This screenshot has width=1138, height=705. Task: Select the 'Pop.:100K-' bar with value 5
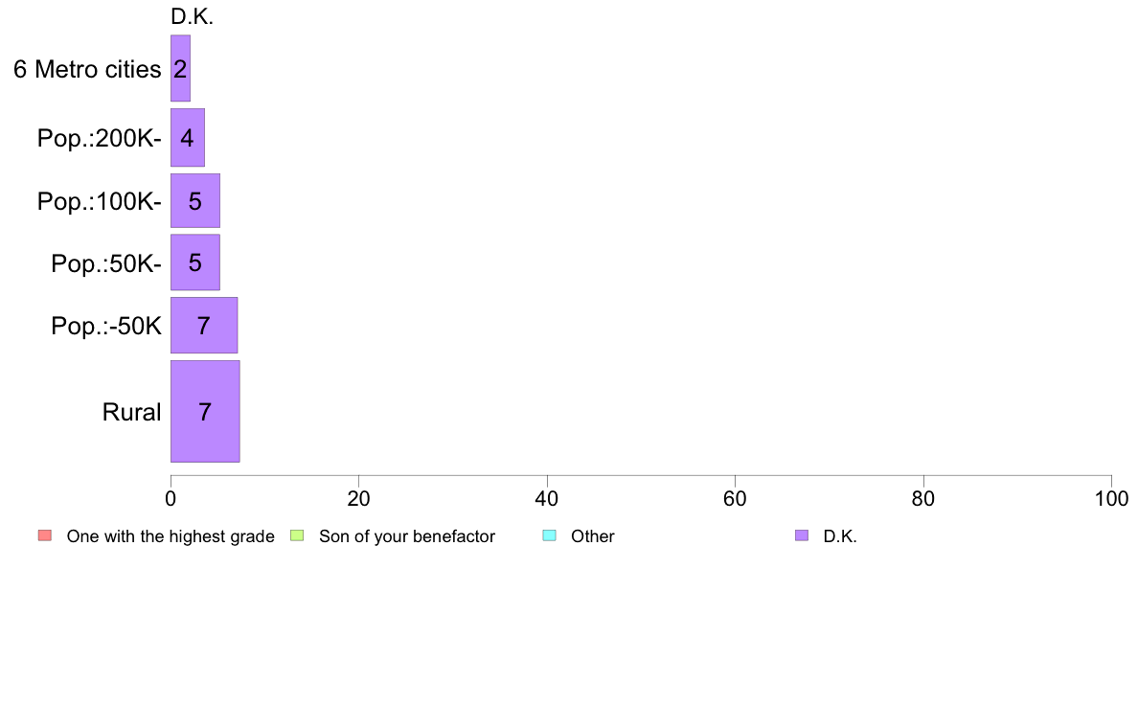195,200
